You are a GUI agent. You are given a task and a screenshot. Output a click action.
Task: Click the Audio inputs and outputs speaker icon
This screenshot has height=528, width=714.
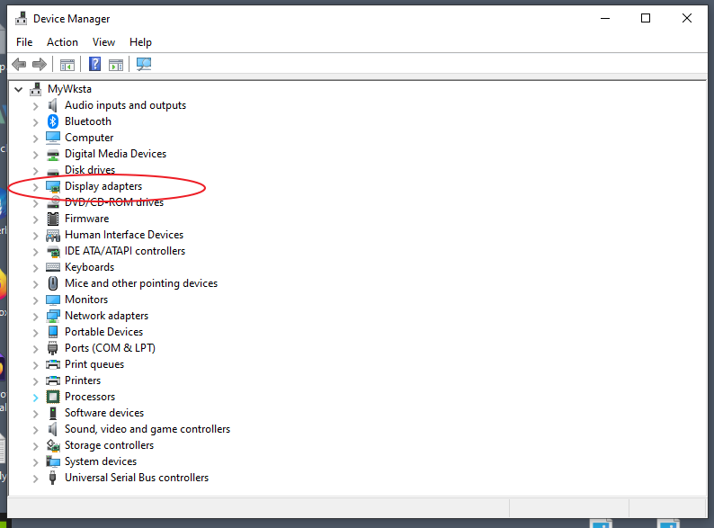tap(53, 105)
